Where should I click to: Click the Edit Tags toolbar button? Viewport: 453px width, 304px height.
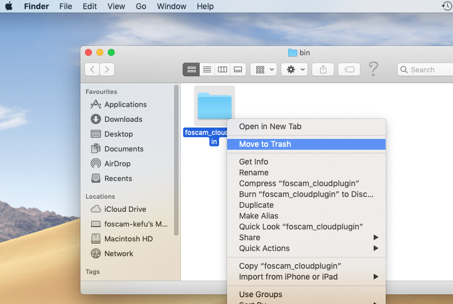349,69
